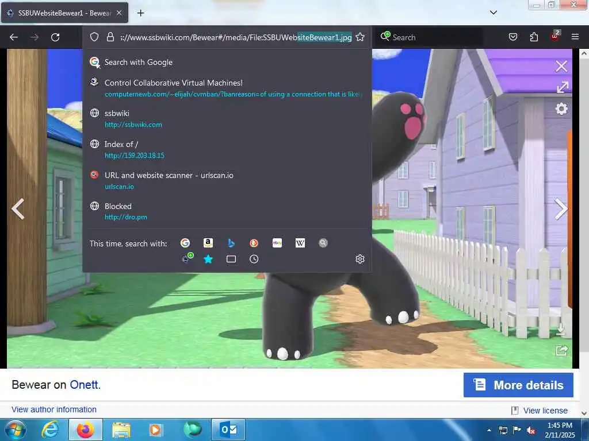This screenshot has width=589, height=441.
Task: Bookmark this page with the star
Action: coord(360,37)
